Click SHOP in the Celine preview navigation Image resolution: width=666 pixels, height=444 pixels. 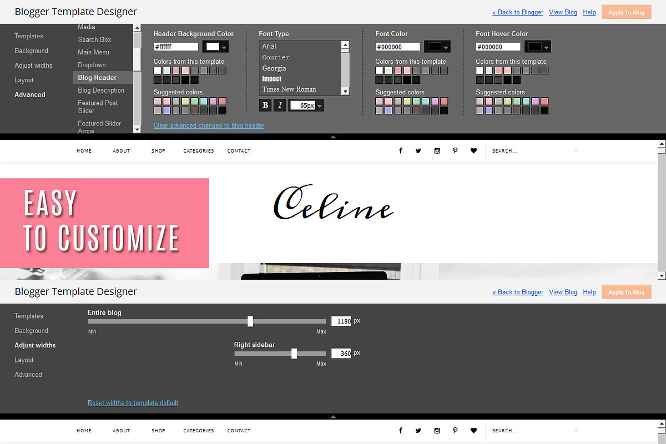(158, 150)
